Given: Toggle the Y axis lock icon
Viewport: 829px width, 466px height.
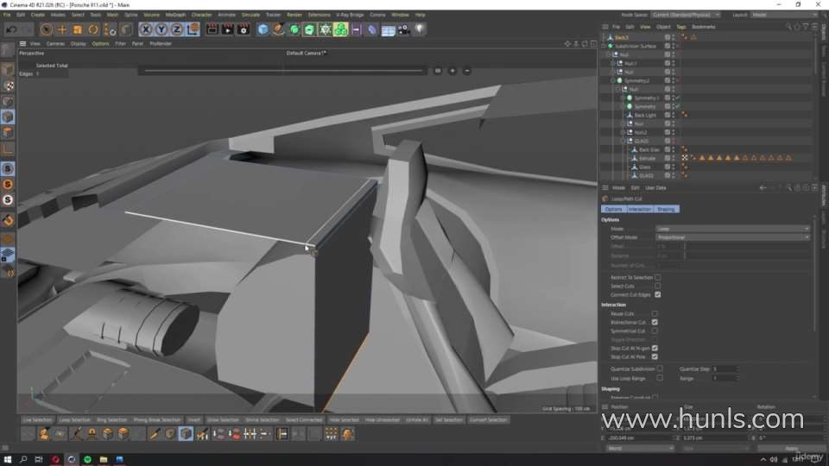Looking at the screenshot, I should pyautogui.click(x=161, y=29).
